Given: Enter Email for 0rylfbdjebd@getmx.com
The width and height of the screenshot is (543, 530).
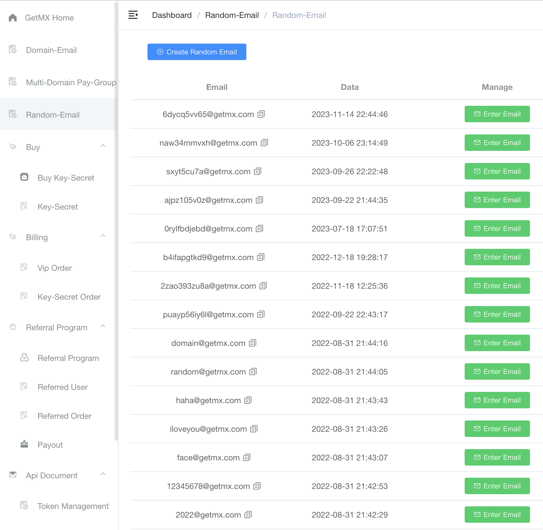Looking at the screenshot, I should coord(497,229).
